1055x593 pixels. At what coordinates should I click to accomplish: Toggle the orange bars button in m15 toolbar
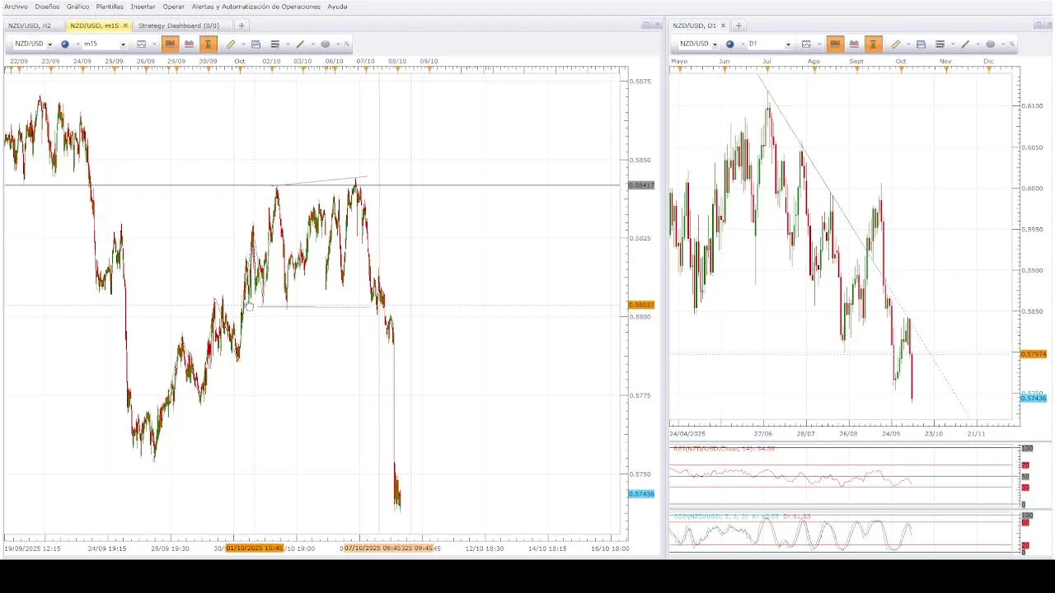171,44
